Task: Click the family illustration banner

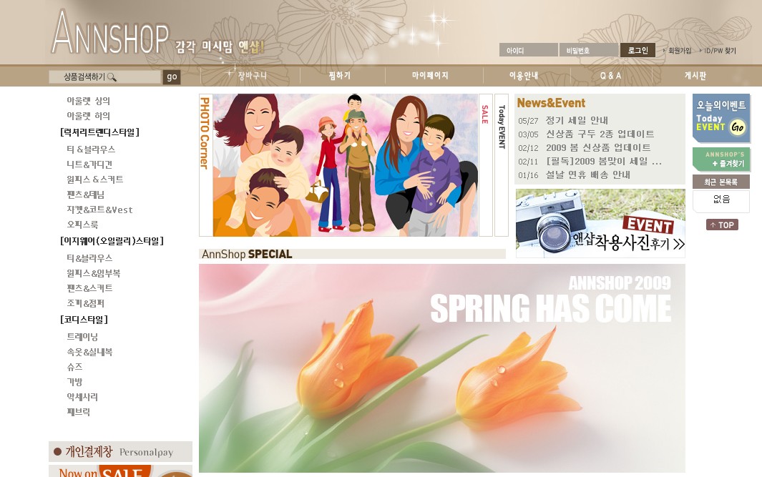Action: point(346,165)
